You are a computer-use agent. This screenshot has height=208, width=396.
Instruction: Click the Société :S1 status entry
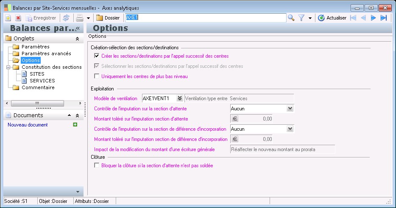[16, 201]
